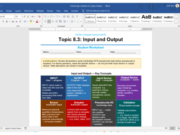This screenshot has height=135, width=180.
Task: Switch to the Mailings tab
Action: pos(40,11)
